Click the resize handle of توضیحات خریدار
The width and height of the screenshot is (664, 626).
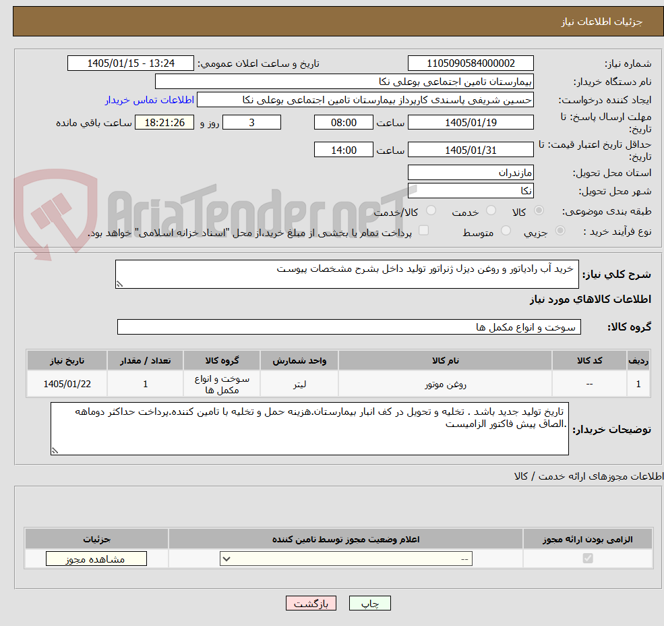click(55, 451)
